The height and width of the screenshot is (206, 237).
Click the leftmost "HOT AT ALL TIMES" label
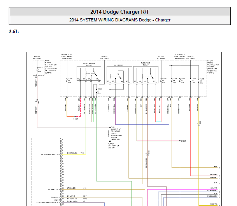(37, 58)
